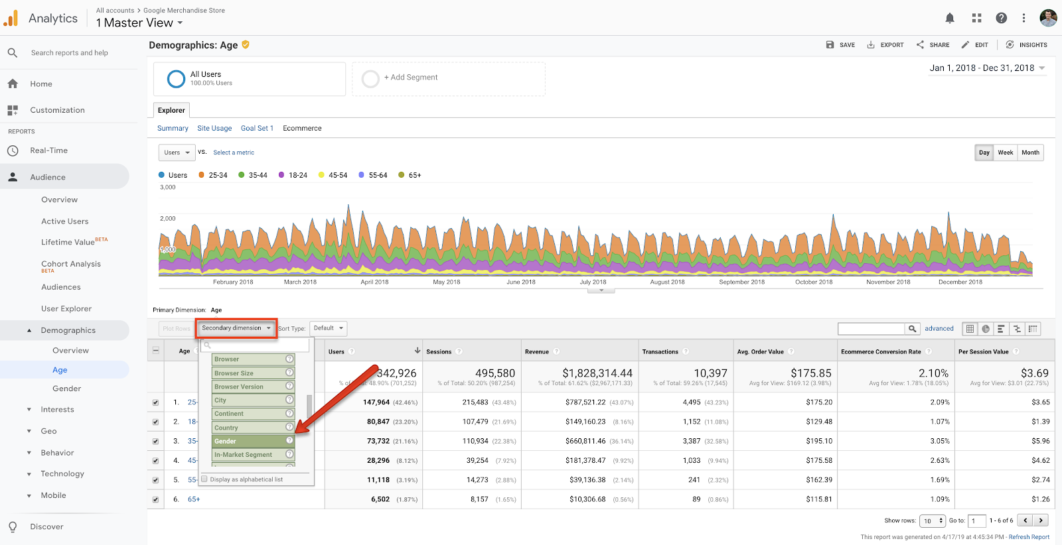Switch the chart to Month view
This screenshot has height=545, width=1062.
1030,152
